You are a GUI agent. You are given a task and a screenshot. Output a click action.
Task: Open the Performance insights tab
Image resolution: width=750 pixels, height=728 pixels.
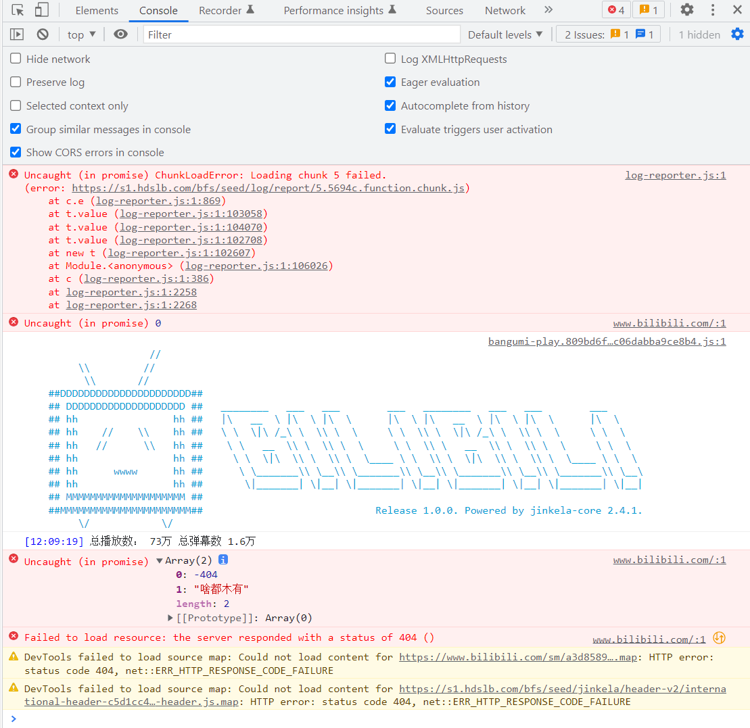pos(339,11)
